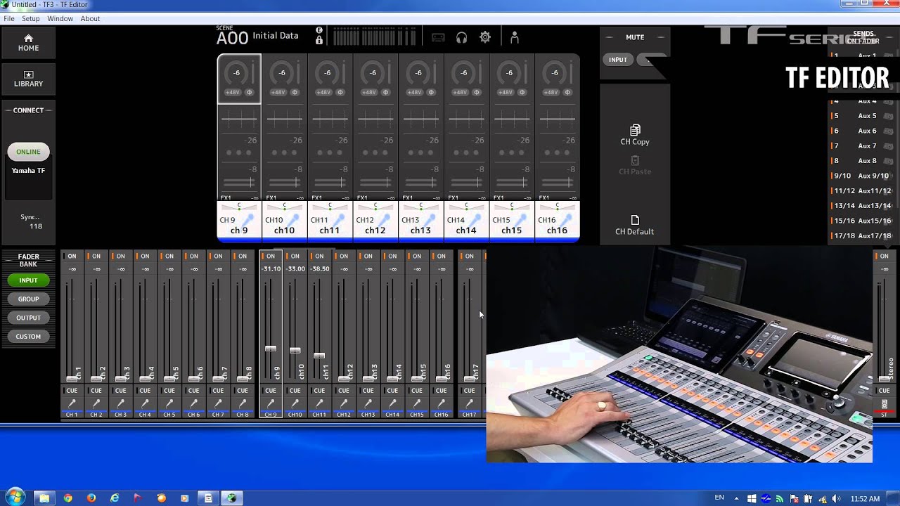Select the CH12 microphone name tile
Screen dimensions: 900x506
point(375,220)
